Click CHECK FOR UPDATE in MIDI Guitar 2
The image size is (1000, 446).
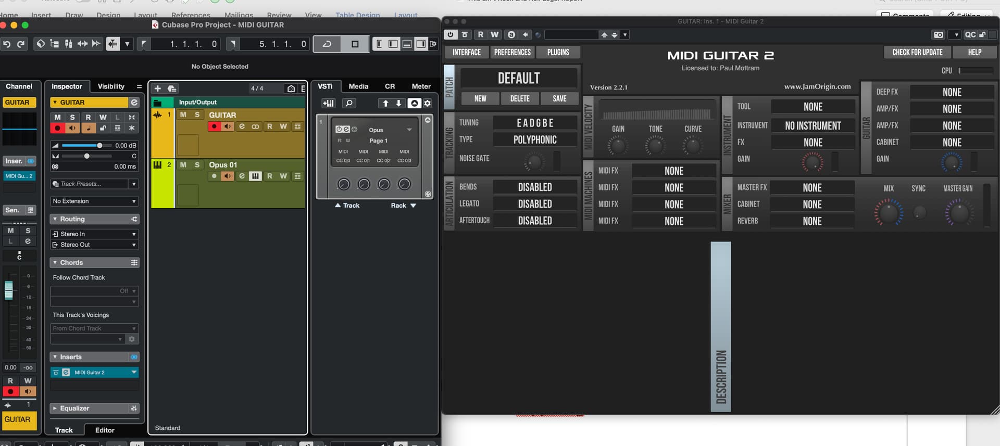[x=917, y=52]
